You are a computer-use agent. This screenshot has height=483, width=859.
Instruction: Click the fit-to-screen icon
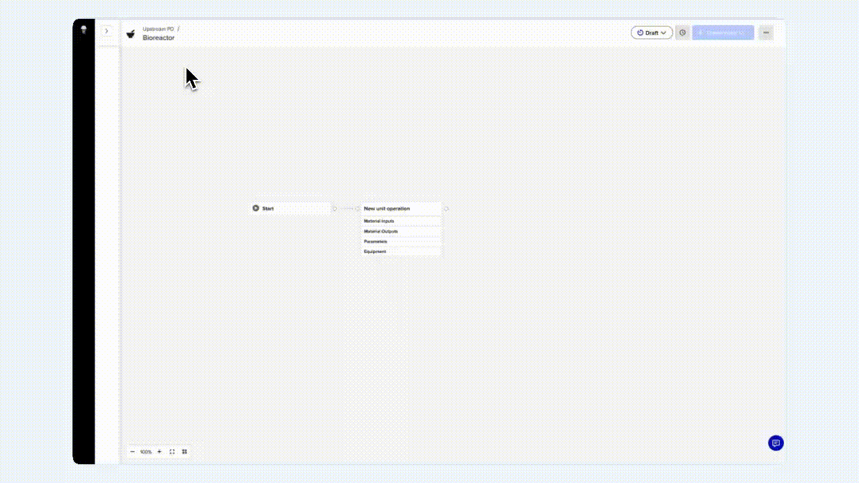click(x=172, y=452)
